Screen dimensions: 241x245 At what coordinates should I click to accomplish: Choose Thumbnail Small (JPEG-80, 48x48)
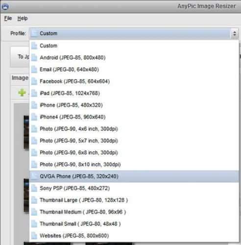coord(134,224)
